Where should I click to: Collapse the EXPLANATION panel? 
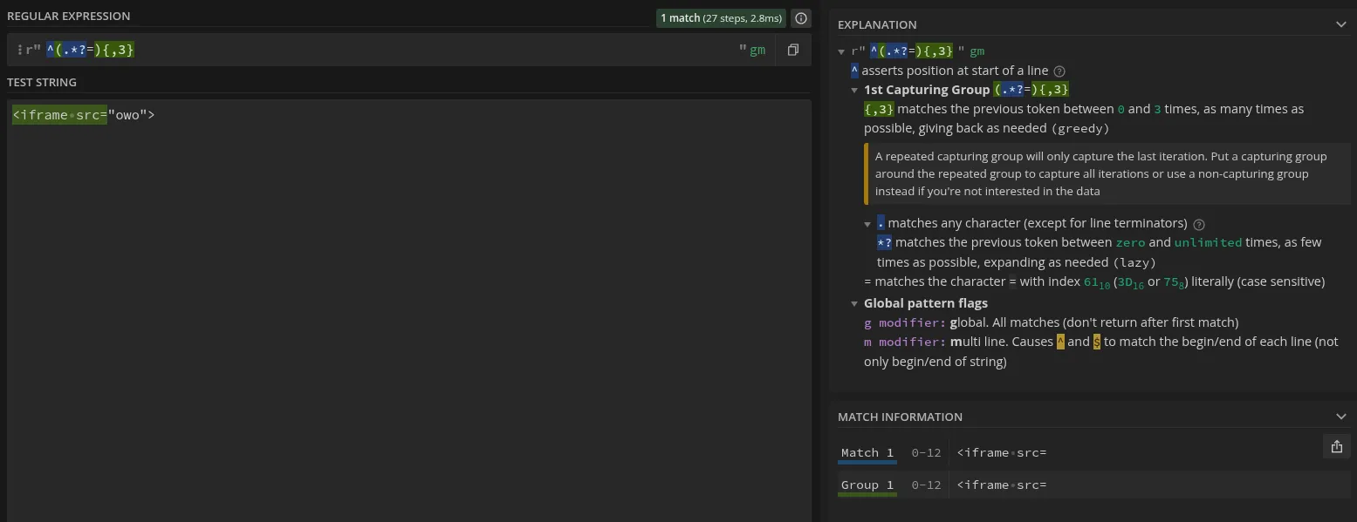tap(1341, 24)
